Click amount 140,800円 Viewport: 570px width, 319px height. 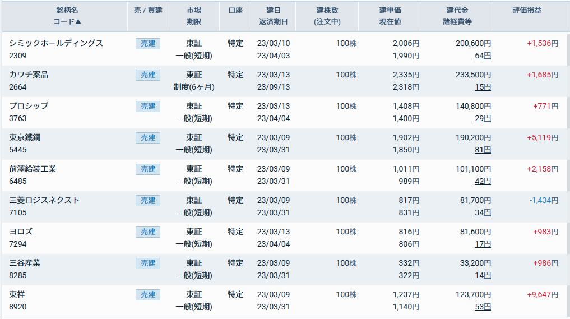point(473,106)
